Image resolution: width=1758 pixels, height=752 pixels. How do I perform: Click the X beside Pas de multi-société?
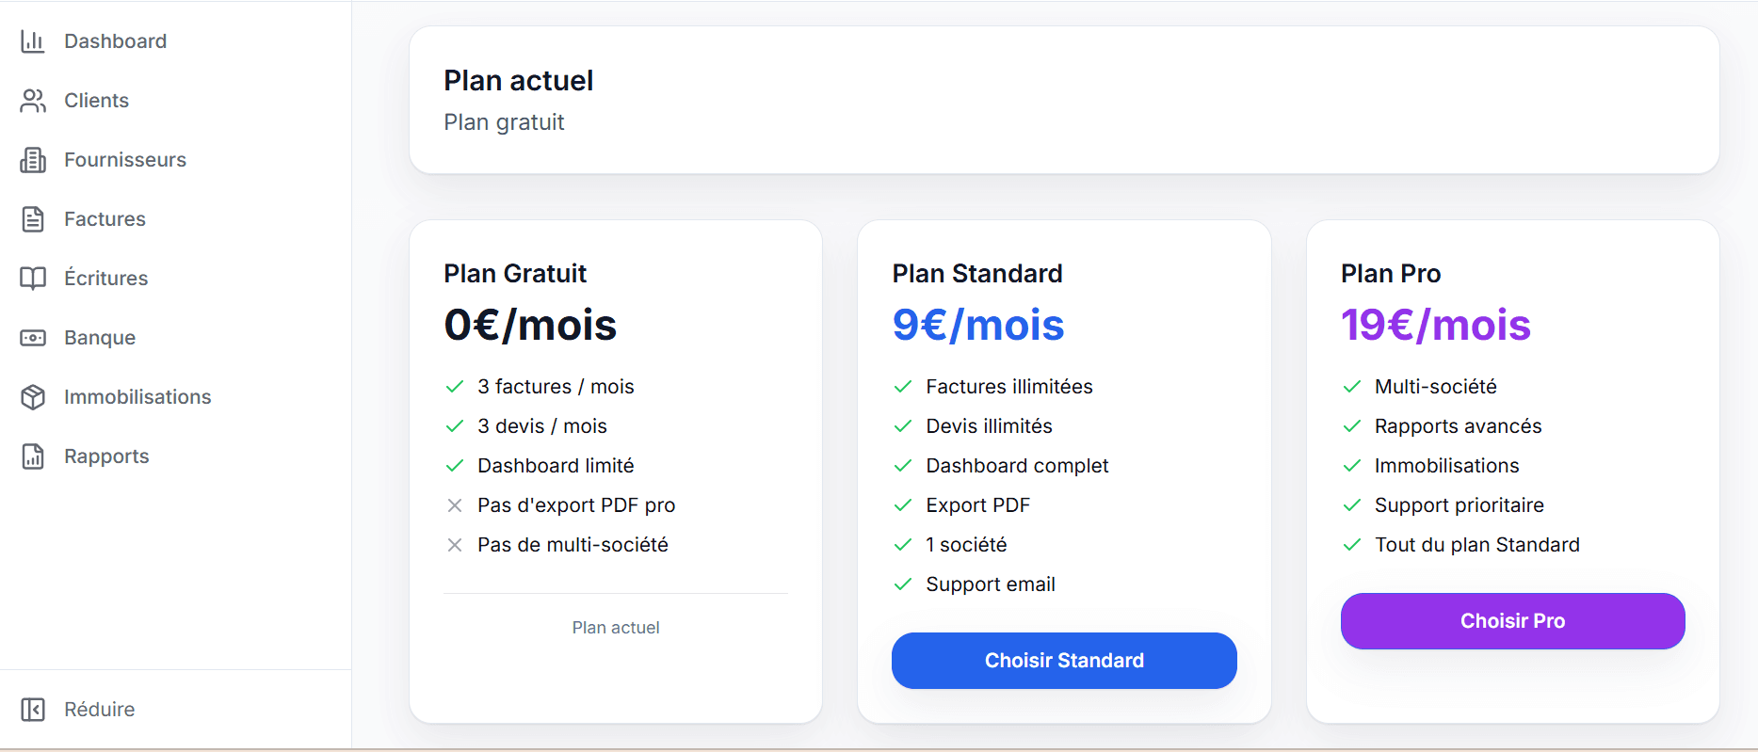click(x=455, y=544)
